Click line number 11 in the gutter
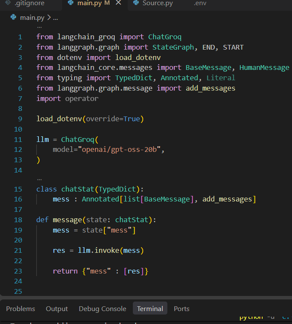292x324 pixels. click(x=18, y=139)
